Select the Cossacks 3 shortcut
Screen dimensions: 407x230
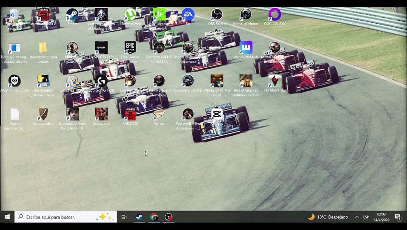101,117
